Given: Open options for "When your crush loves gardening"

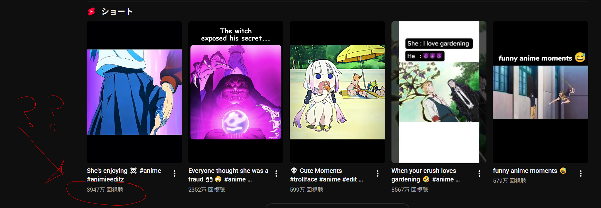Looking at the screenshot, I should [x=479, y=173].
